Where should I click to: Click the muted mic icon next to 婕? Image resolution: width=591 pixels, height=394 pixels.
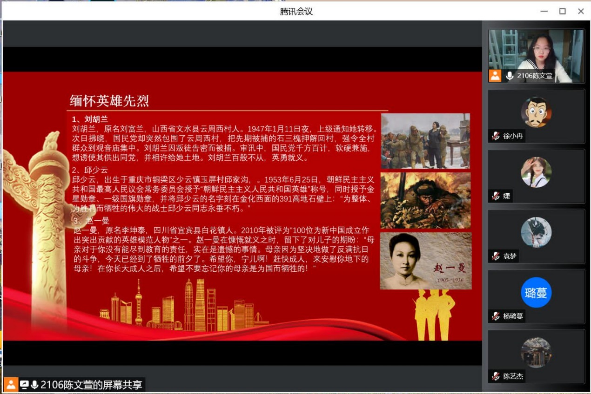point(496,196)
